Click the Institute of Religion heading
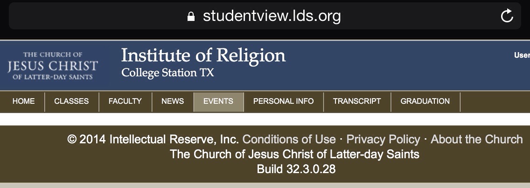Screen dimensions: 530x188 click(203, 55)
